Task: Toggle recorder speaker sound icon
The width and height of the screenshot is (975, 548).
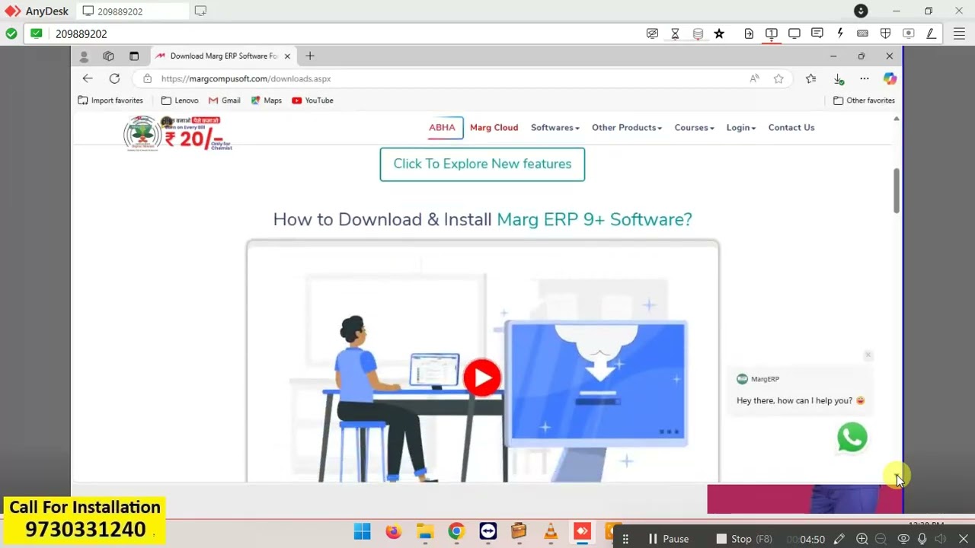Action: [x=941, y=539]
